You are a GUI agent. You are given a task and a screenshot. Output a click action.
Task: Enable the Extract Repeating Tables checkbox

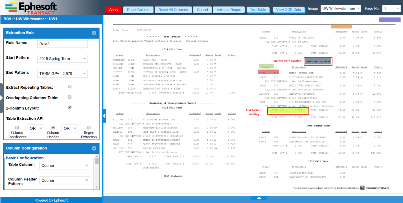point(70,87)
